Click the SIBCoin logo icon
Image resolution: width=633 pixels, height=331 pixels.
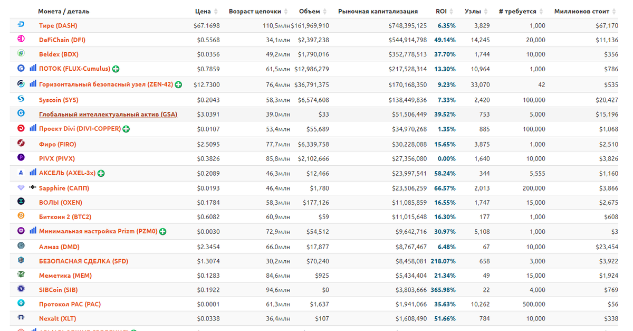pyautogui.click(x=21, y=288)
